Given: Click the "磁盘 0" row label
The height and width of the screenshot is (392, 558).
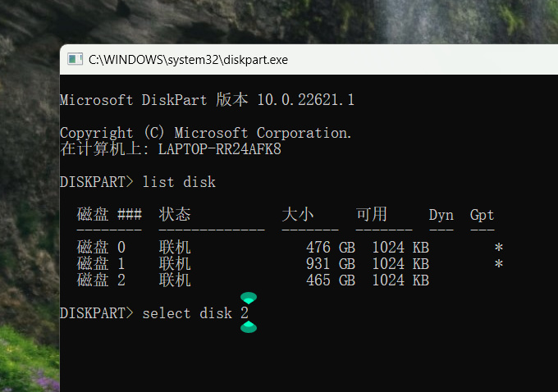Looking at the screenshot, I should click(101, 248).
